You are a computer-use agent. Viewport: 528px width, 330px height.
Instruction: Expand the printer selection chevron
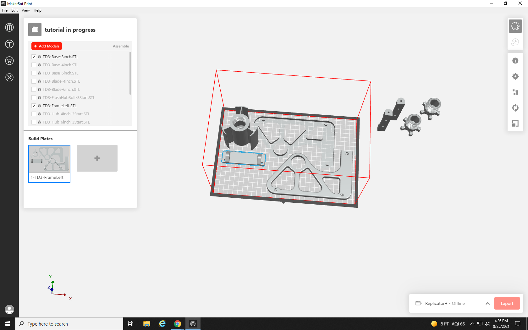coord(487,303)
